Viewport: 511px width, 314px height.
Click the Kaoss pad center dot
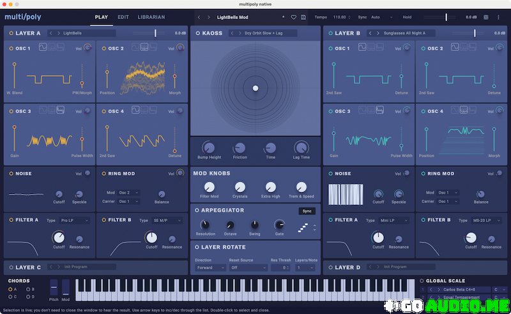(x=256, y=88)
